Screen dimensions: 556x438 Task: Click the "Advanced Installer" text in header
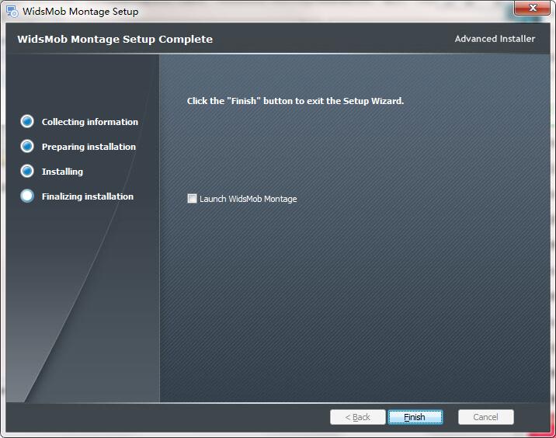tap(495, 39)
